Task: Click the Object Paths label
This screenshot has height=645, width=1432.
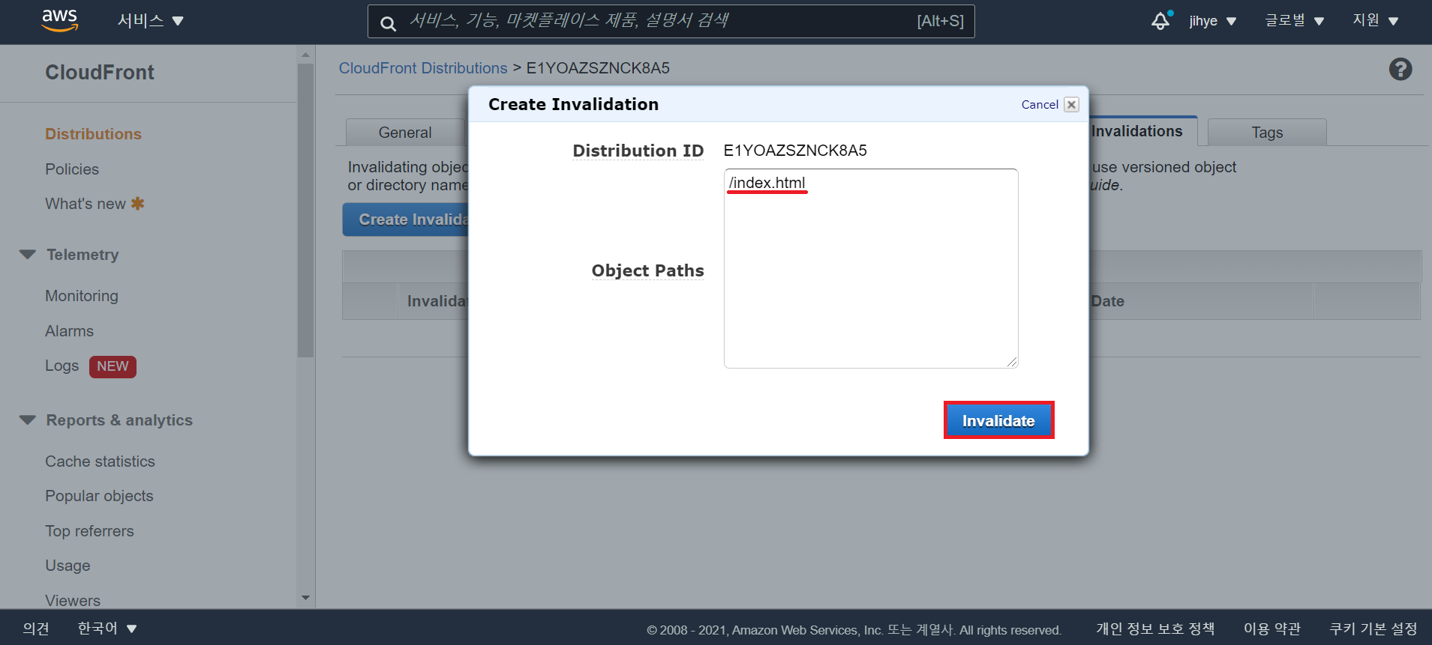Action: tap(648, 270)
